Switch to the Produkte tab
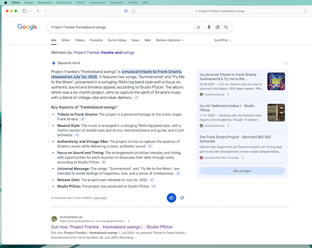 point(96,40)
